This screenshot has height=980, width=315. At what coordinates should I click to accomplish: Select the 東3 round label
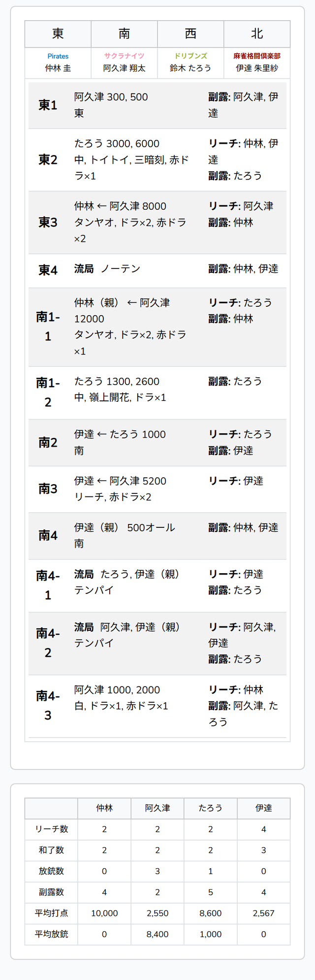pyautogui.click(x=48, y=222)
